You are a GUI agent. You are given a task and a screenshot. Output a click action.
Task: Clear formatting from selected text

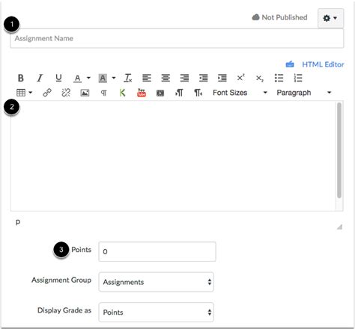128,78
